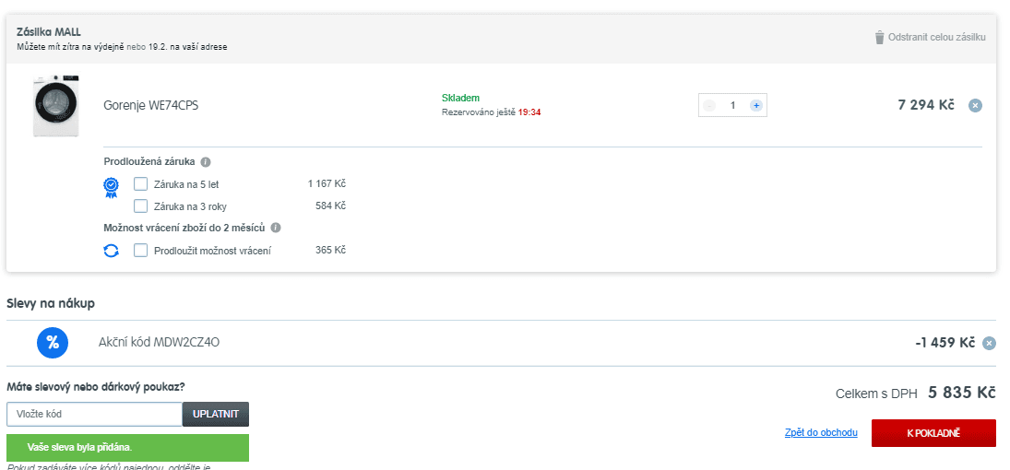Click the blue return arrows cycle icon

(112, 251)
